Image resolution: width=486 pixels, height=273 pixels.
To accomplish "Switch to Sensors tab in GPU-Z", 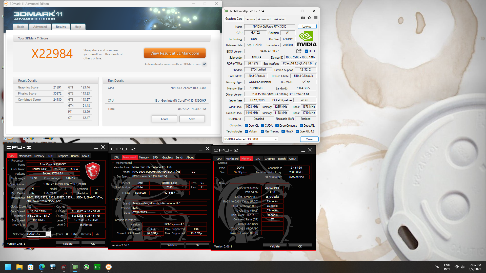I will (250, 19).
